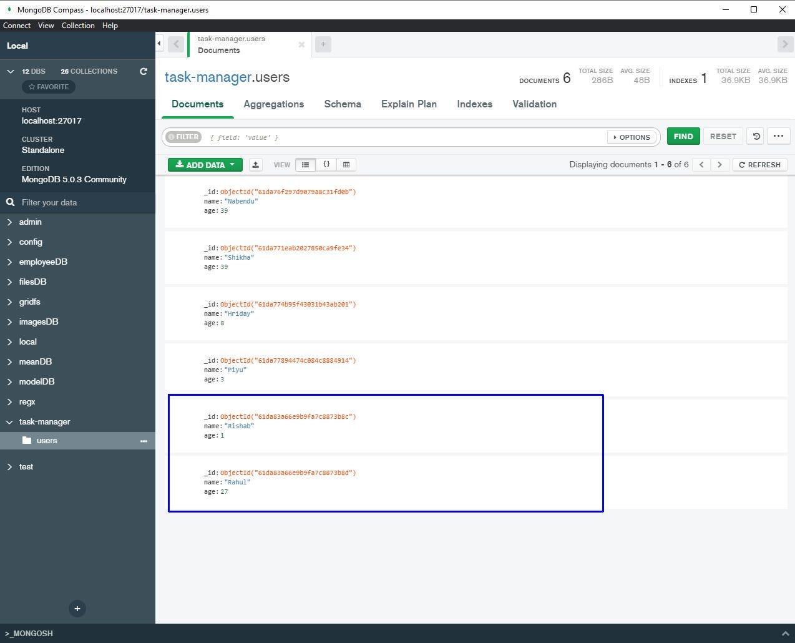This screenshot has width=795, height=643.
Task: Switch to the Schema tab
Action: click(343, 104)
